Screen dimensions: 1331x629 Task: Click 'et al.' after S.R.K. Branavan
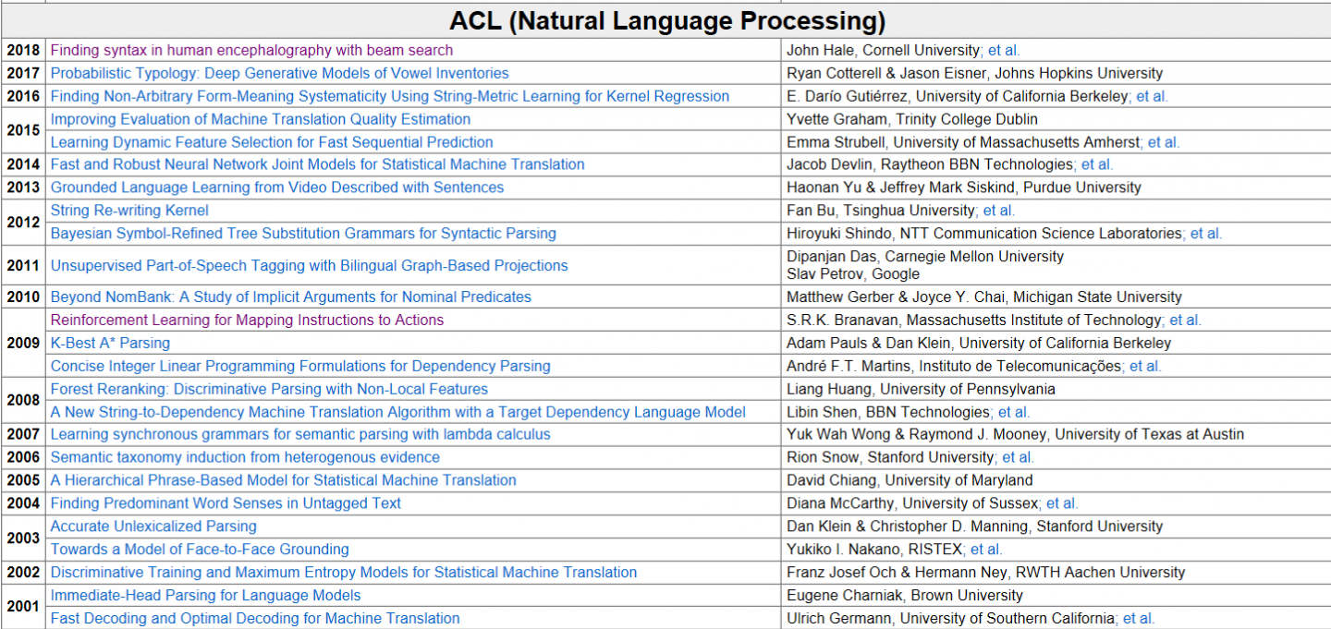click(1185, 321)
